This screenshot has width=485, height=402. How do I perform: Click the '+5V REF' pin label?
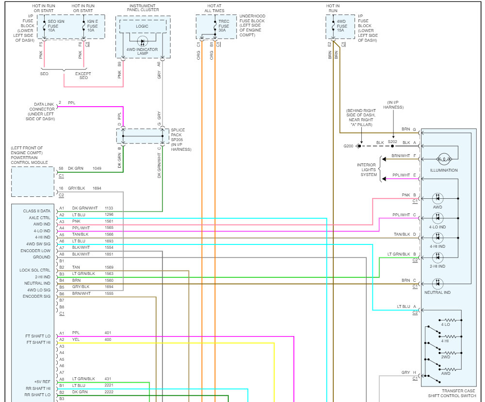coord(42,382)
